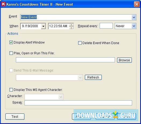The width and height of the screenshot is (141, 124).
Task: Click the Refresh button
Action: click(93, 77)
